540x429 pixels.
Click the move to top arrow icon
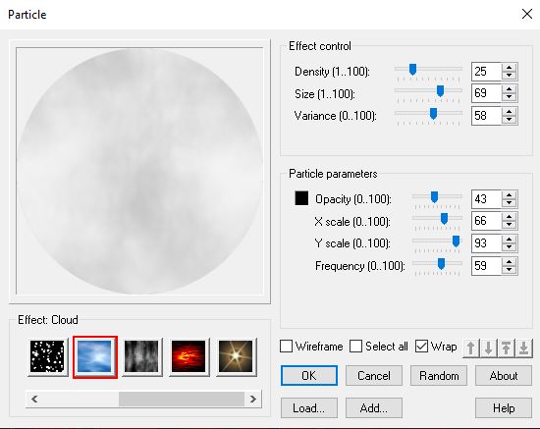tap(506, 349)
